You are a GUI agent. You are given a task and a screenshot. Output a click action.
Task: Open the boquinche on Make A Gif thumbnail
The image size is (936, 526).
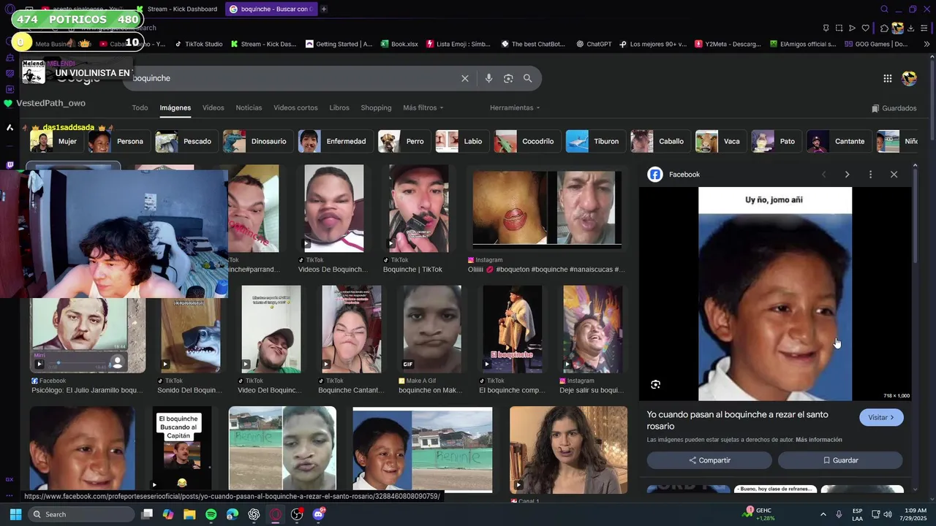pyautogui.click(x=432, y=329)
